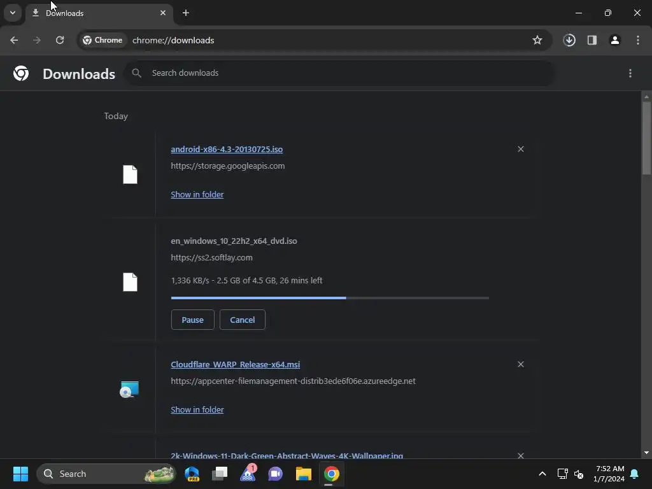Screen dimensions: 652x489
Task: Close the Downloads tab
Action: [163, 13]
